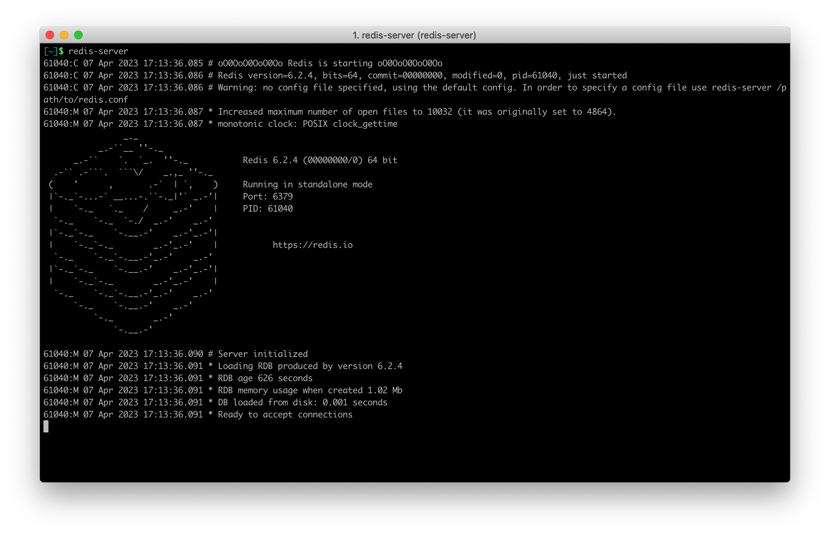Click 'Redis 6.2.4 (00000000/0) 64 bit' text
Image resolution: width=830 pixels, height=535 pixels.
point(320,160)
